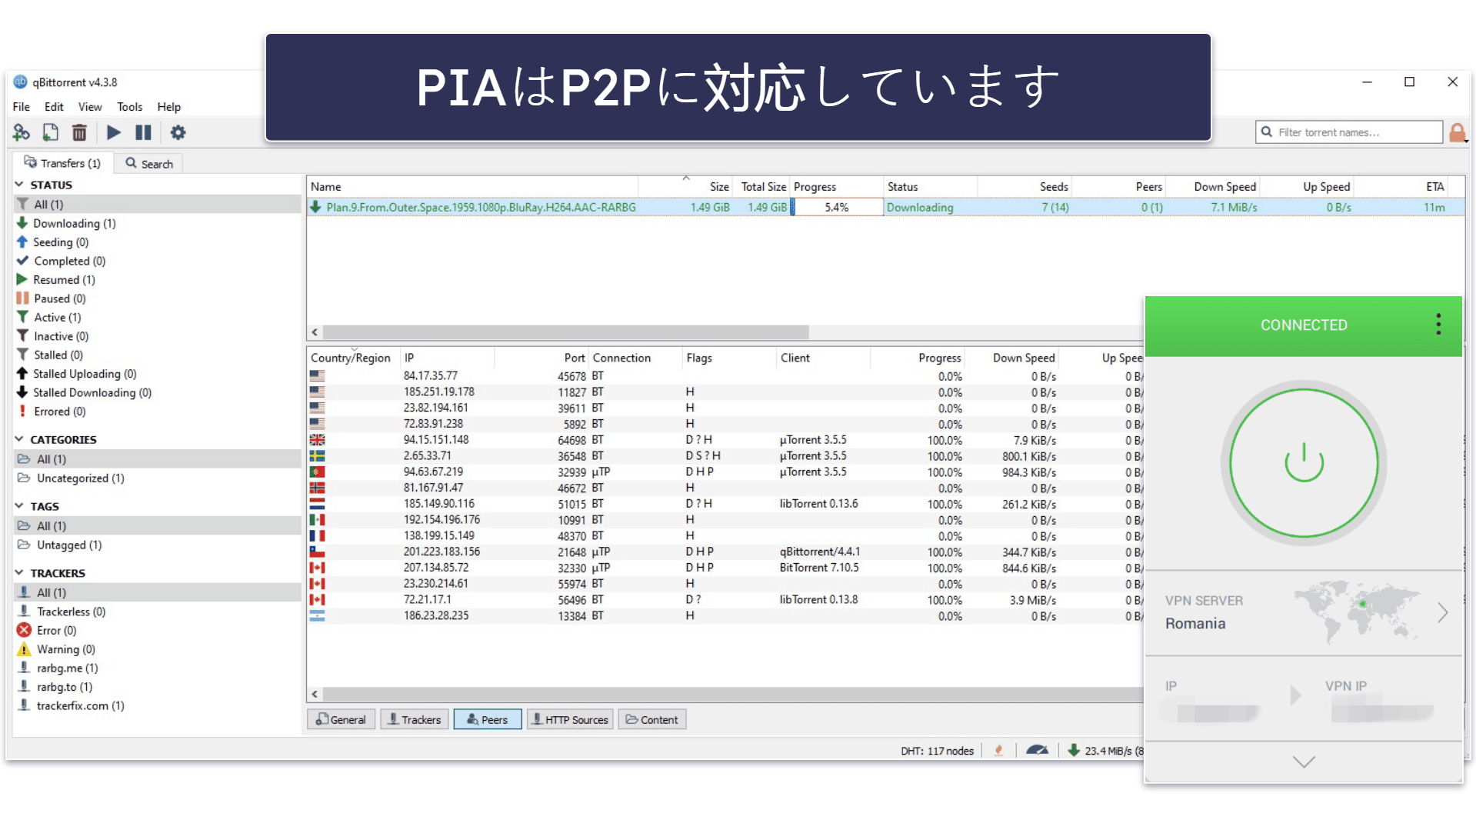Toggle the PIA power button
This screenshot has height=830, width=1476.
(1304, 463)
